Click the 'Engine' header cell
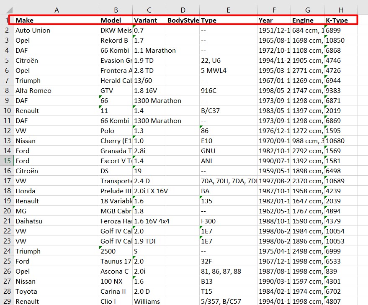Image resolution: width=368 pixels, height=305 pixels. (x=307, y=20)
